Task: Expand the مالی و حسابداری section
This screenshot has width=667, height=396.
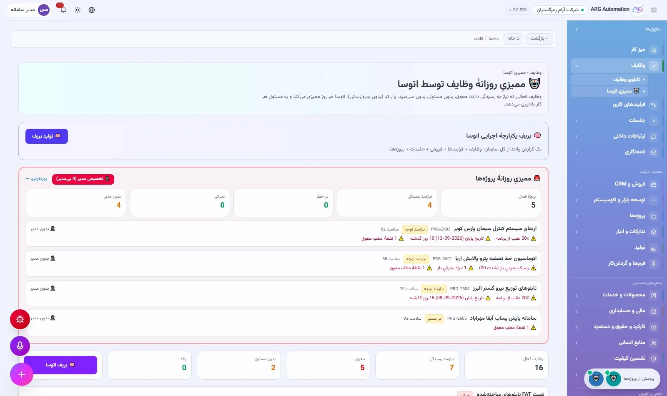Action: 577,311
